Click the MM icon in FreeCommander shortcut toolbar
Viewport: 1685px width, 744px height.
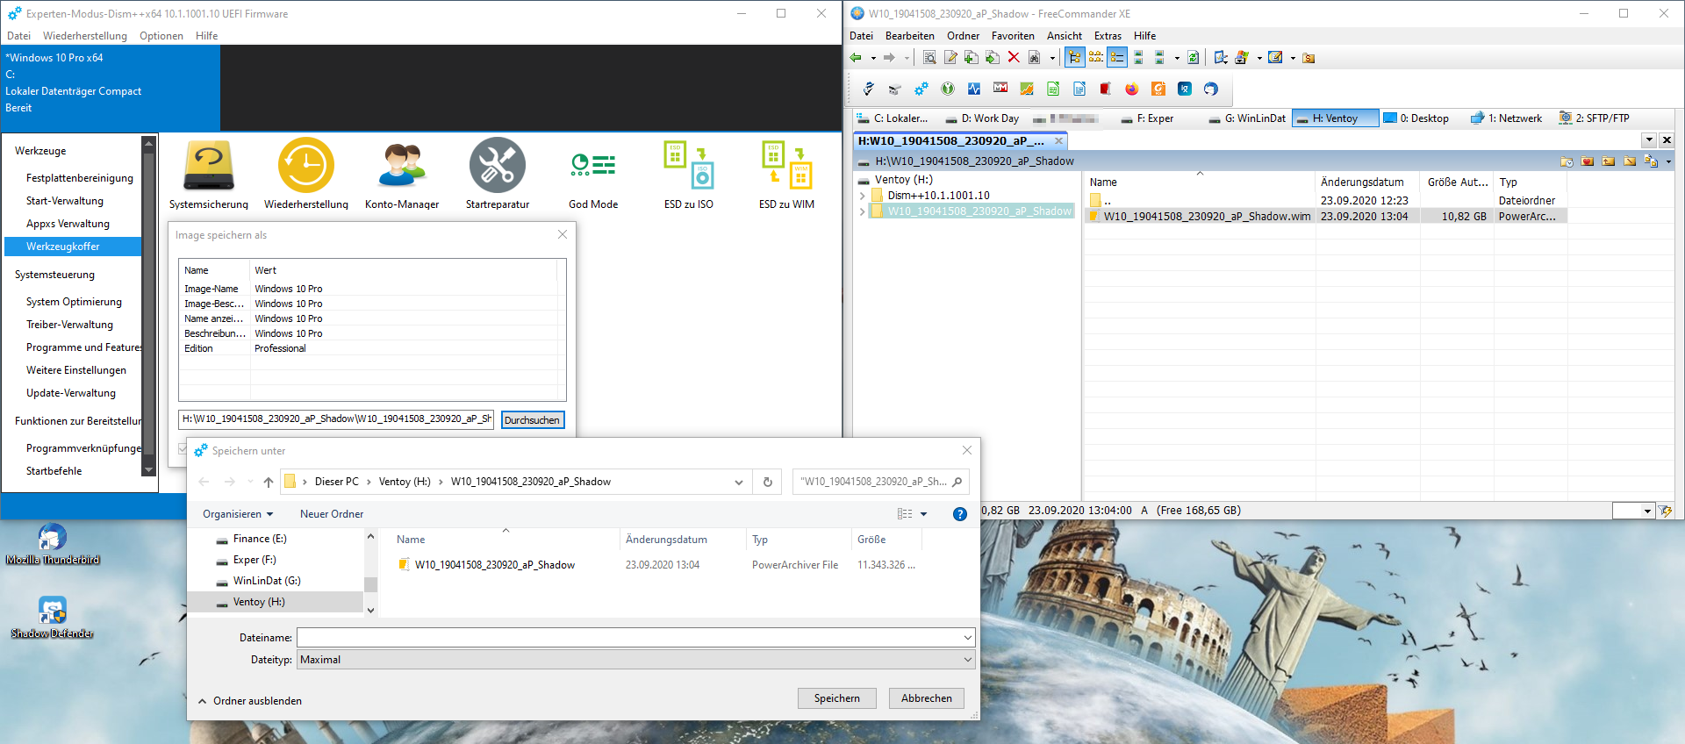(x=1000, y=87)
